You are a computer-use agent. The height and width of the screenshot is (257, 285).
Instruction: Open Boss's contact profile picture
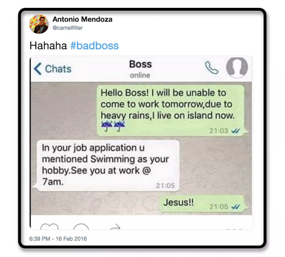tap(237, 68)
